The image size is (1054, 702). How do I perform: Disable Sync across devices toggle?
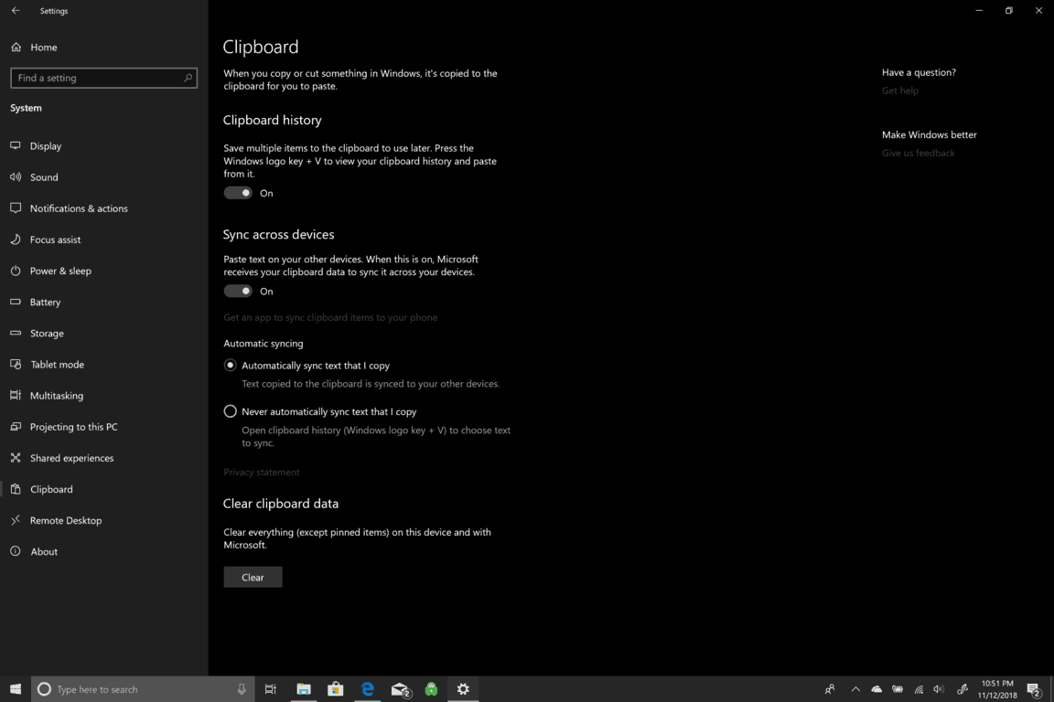tap(238, 292)
